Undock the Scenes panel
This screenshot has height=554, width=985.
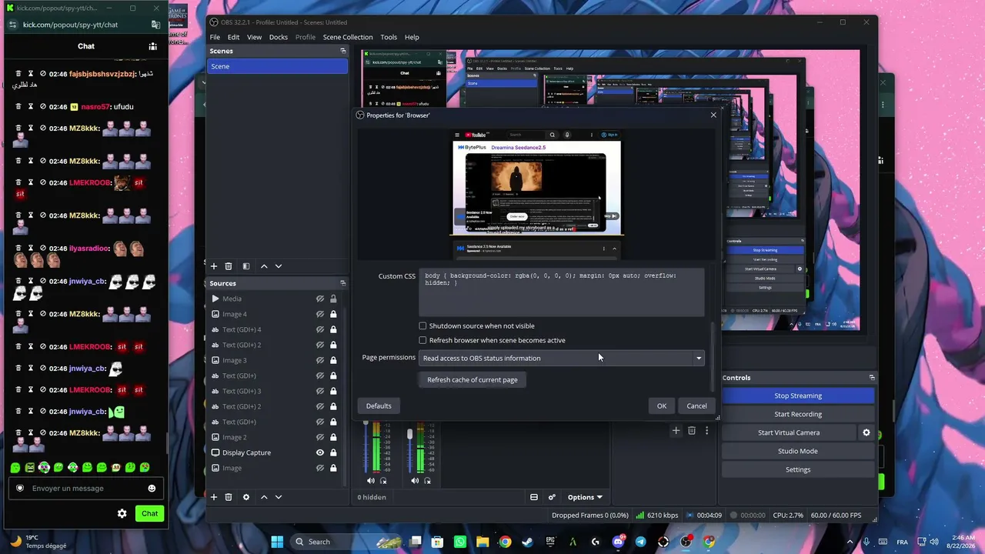343,51
